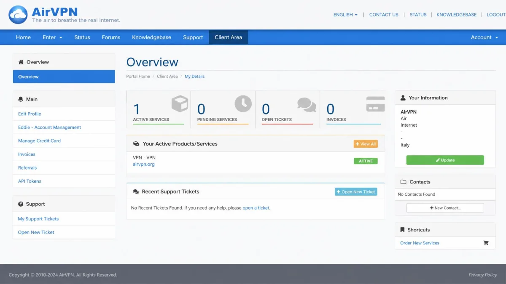This screenshot has width=506, height=284.
Task: Click the AirVPN cloud logo
Action: [18, 15]
